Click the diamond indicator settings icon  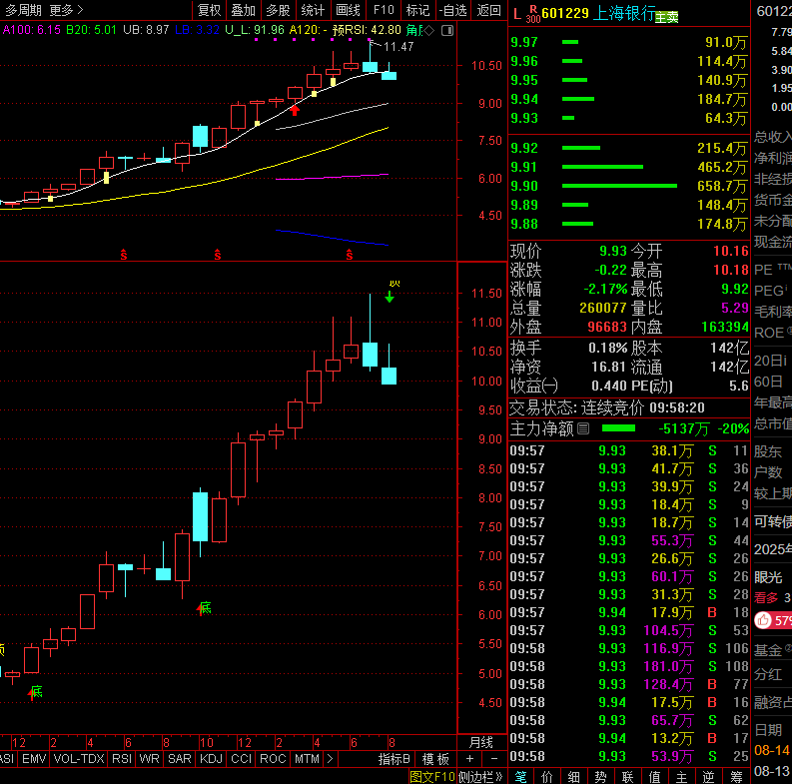[x=429, y=31]
